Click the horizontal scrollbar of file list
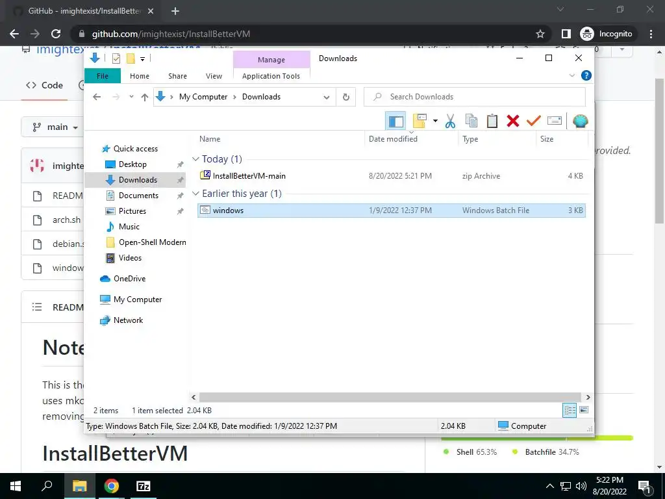The height and width of the screenshot is (499, 665). 390,397
